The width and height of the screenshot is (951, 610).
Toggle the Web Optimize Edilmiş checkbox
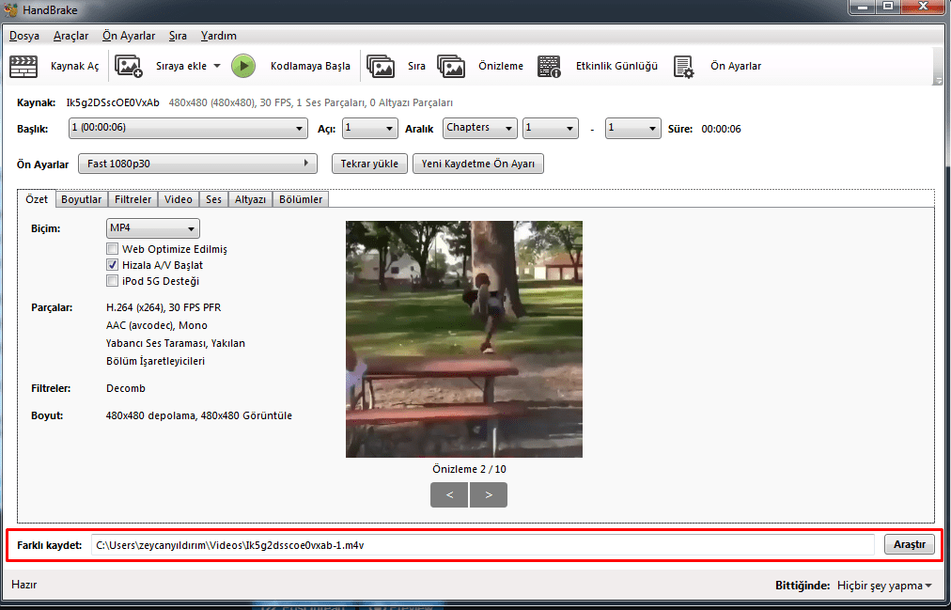112,249
